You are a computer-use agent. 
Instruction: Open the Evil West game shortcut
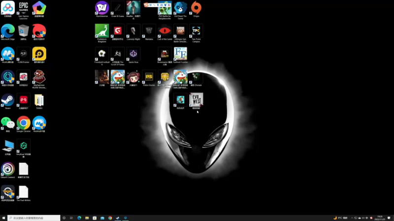(196, 100)
